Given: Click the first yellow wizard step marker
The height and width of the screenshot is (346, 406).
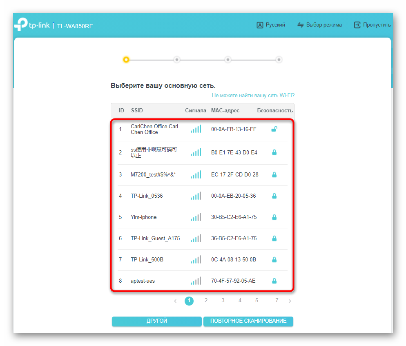Looking at the screenshot, I should (x=126, y=60).
